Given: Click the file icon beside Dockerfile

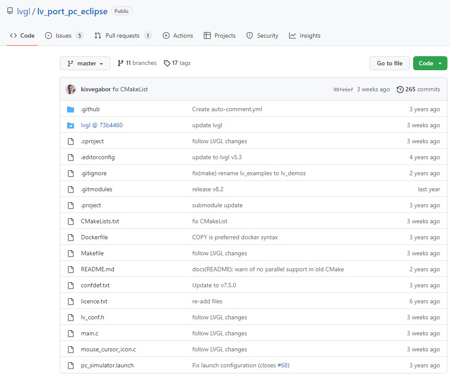Looking at the screenshot, I should point(71,238).
